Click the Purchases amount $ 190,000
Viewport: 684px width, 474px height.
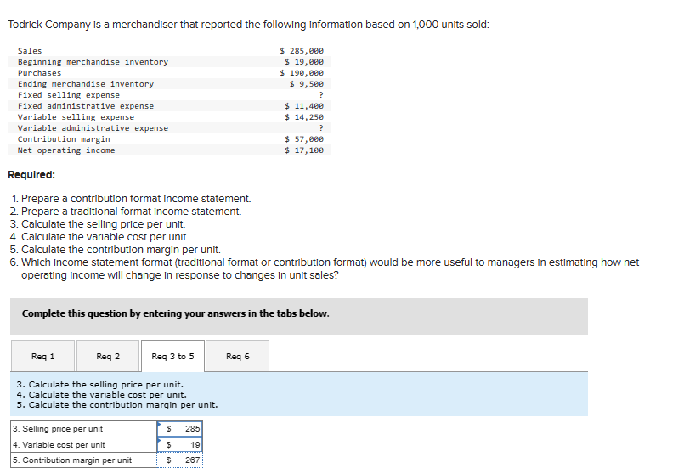[302, 73]
